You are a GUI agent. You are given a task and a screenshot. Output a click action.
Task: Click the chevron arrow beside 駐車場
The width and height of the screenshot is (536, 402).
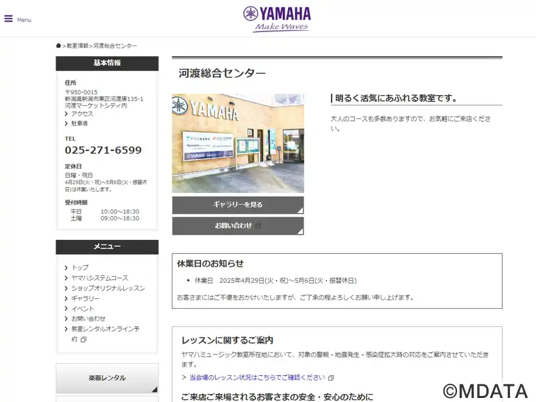(66, 123)
